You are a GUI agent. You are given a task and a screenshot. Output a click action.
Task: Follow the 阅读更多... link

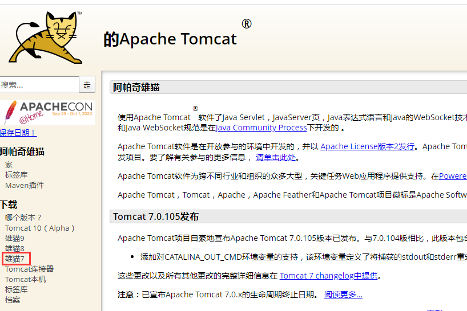pyautogui.click(x=343, y=294)
